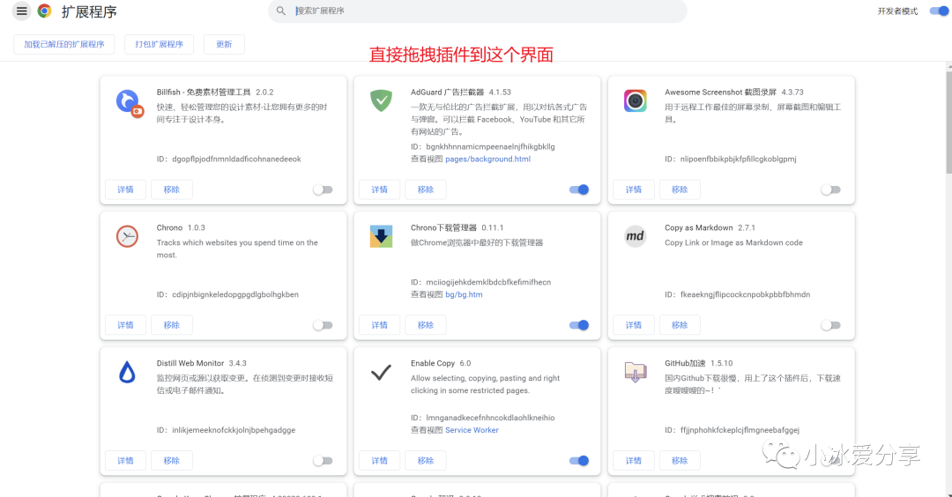Click GitHub加速 ID ffjjnphohkfckeplcjflmgneebafggej text
The width and height of the screenshot is (952, 497).
click(x=740, y=430)
